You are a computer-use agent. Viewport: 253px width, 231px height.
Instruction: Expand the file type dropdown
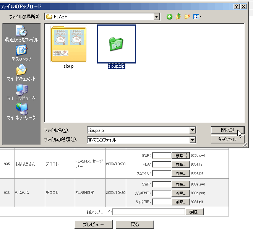[192, 140]
